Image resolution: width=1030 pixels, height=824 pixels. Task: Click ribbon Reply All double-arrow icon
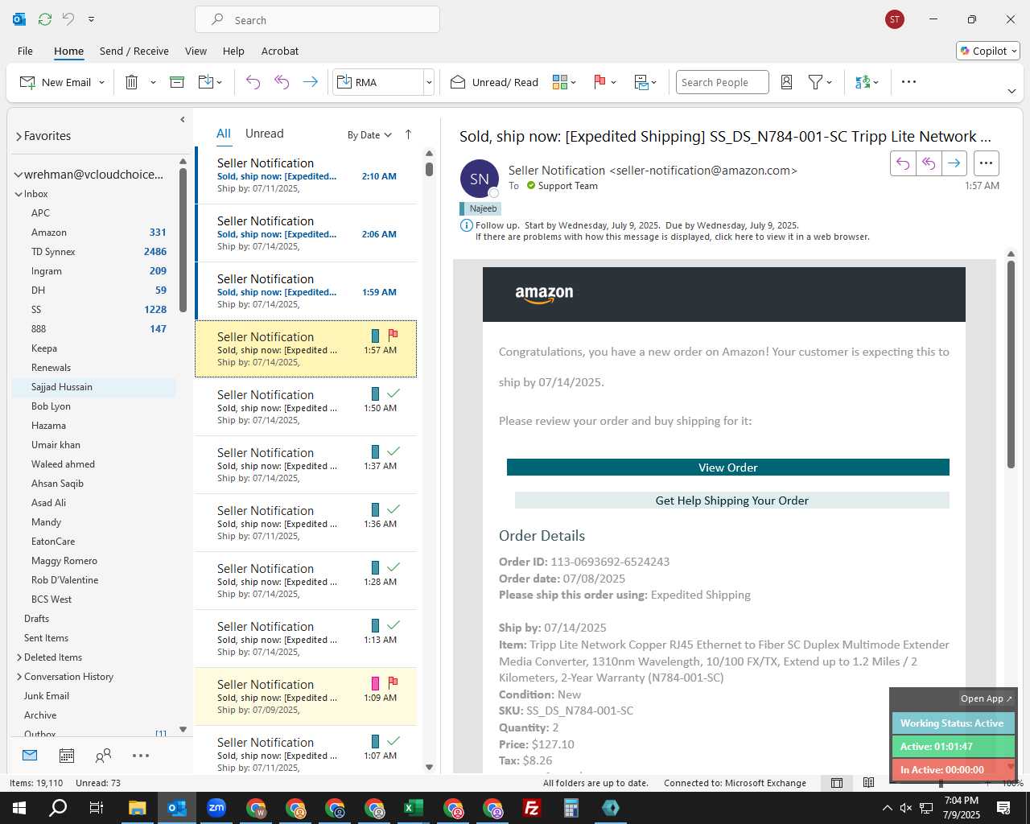pyautogui.click(x=282, y=82)
